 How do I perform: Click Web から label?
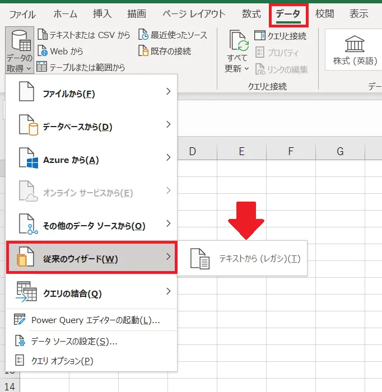click(x=66, y=52)
